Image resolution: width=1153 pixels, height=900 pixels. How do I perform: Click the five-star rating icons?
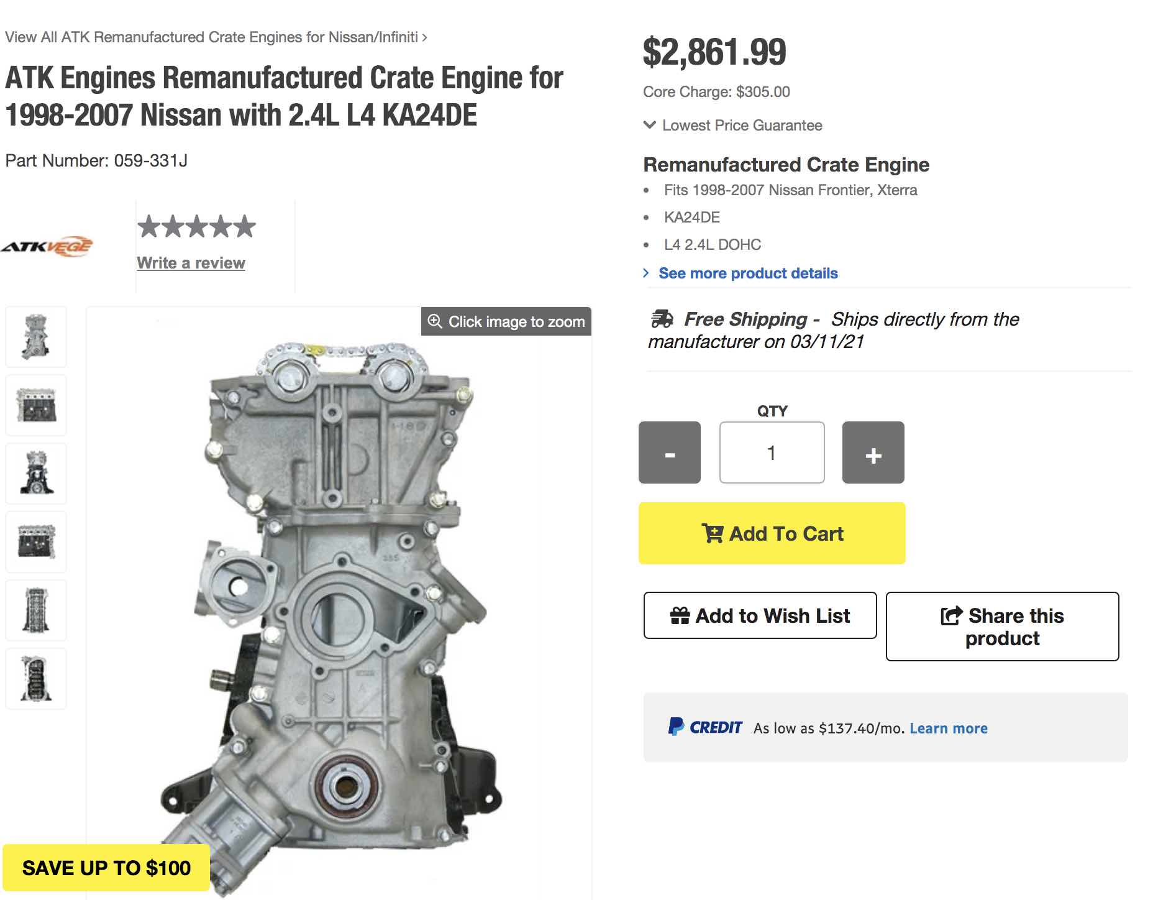pyautogui.click(x=196, y=226)
